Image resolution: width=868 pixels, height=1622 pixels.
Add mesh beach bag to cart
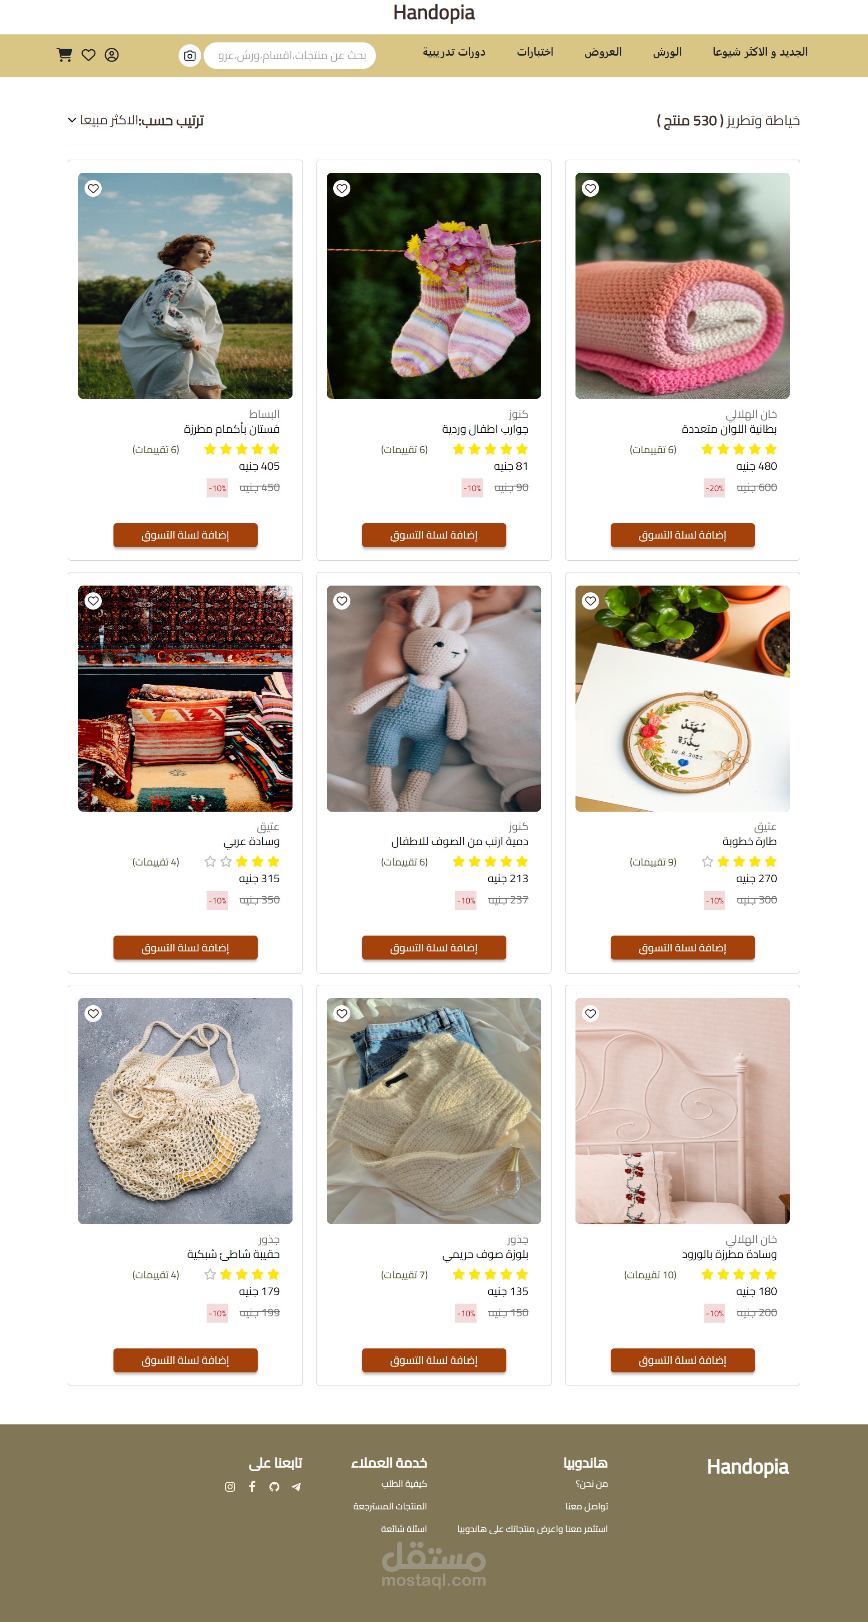[x=185, y=1360]
